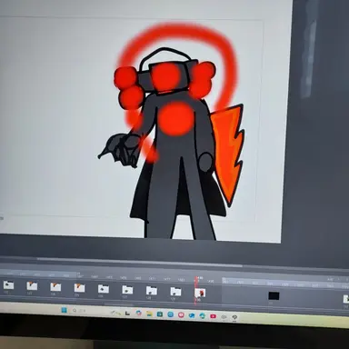349x349 pixels.
Task: Open the pink round icon on taskbar
Action: point(181,314)
